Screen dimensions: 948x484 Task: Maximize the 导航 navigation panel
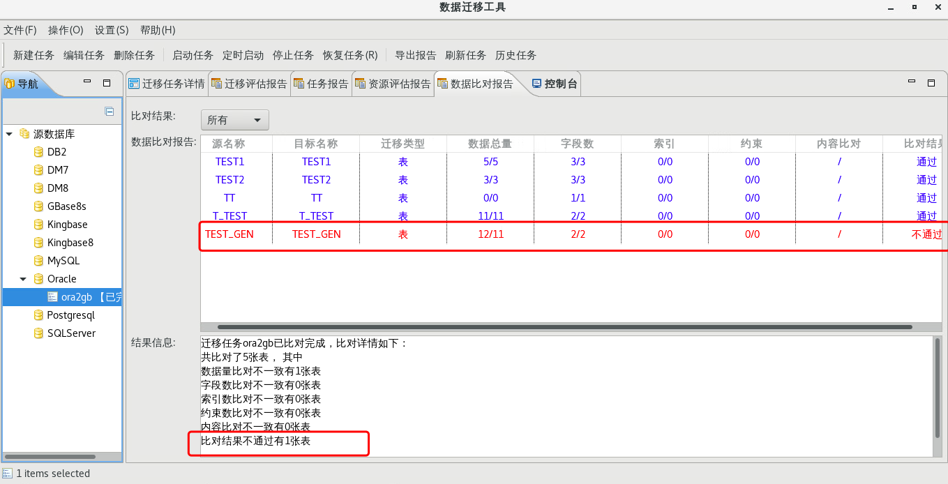[x=107, y=82]
